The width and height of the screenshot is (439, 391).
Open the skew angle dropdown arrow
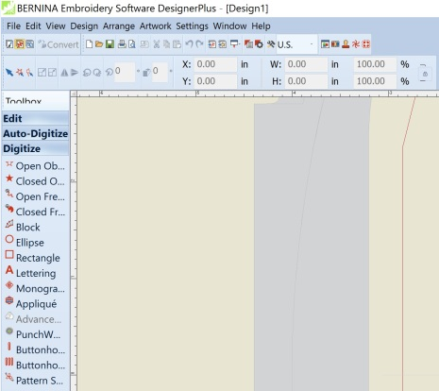pos(171,71)
